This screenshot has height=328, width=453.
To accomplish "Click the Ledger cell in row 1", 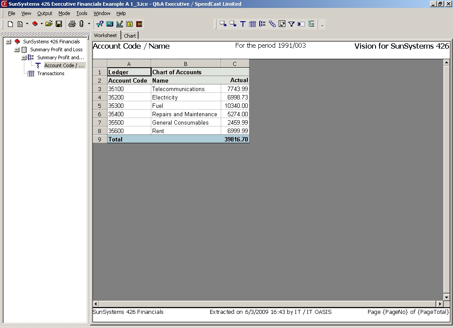I will pyautogui.click(x=129, y=72).
